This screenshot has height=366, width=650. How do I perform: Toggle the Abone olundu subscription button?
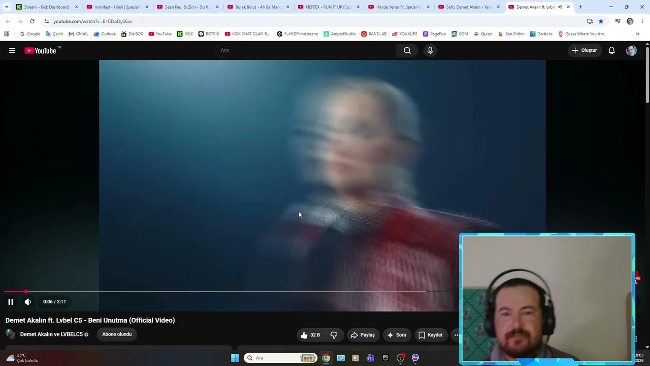117,334
